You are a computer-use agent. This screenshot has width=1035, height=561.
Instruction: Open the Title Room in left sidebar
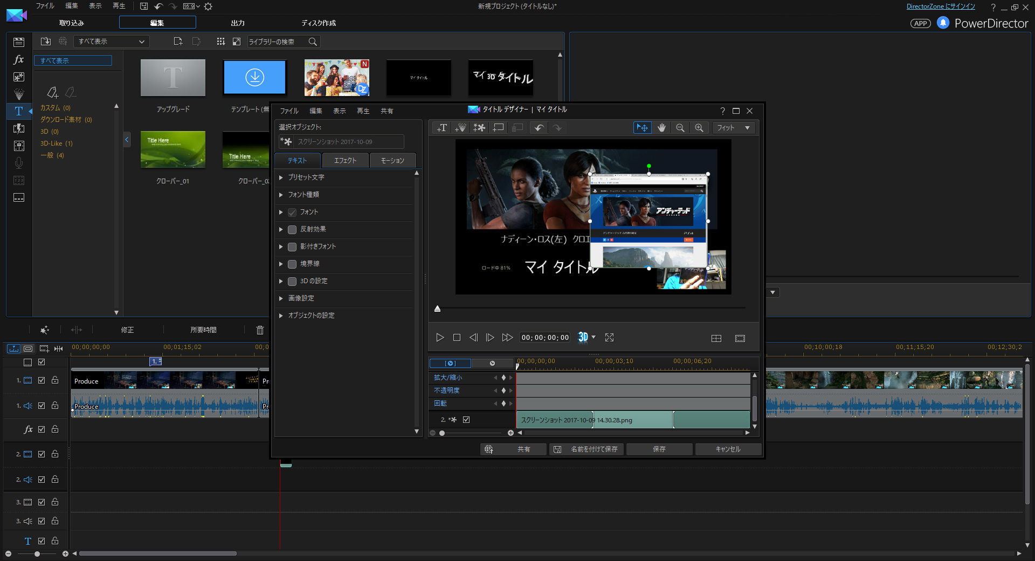[x=19, y=111]
